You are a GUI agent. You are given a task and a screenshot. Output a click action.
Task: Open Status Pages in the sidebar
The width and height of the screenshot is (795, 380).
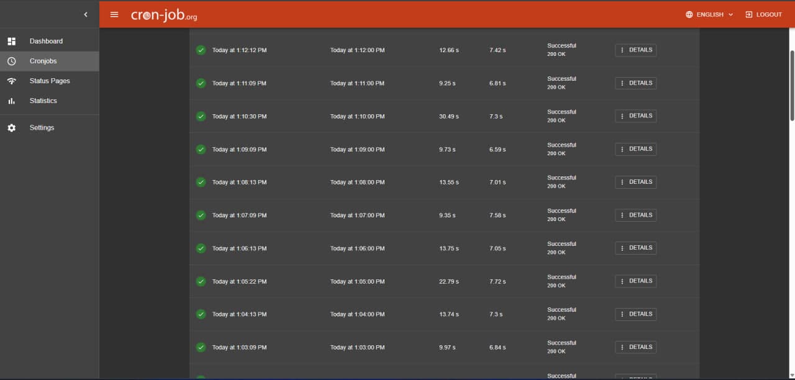pos(50,81)
